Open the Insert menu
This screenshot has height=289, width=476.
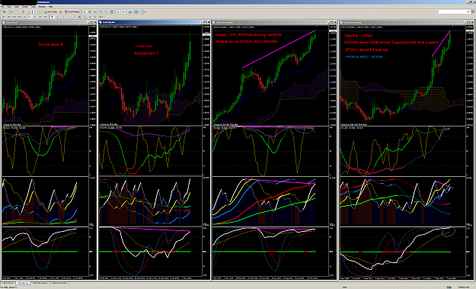tap(17, 7)
